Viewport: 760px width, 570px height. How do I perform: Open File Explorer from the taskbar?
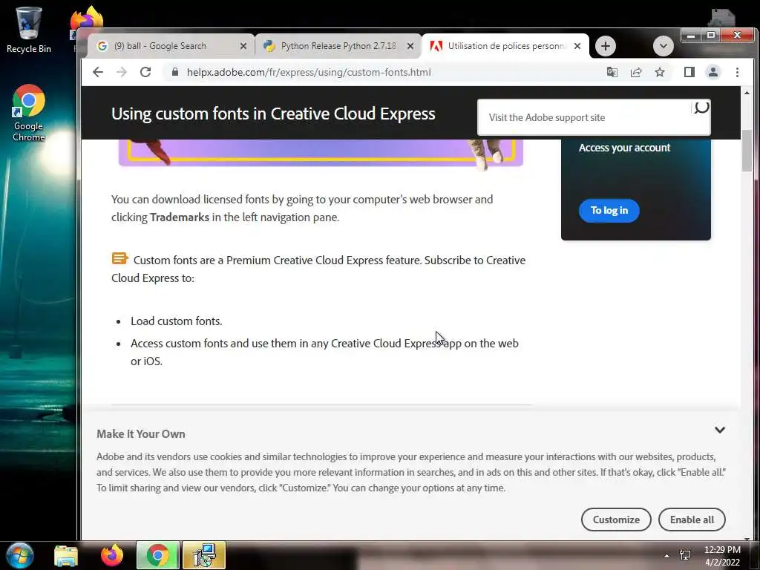(66, 555)
